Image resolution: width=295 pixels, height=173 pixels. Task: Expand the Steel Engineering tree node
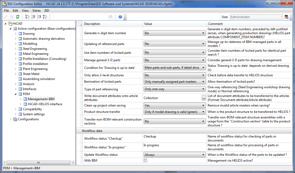(x=16, y=49)
